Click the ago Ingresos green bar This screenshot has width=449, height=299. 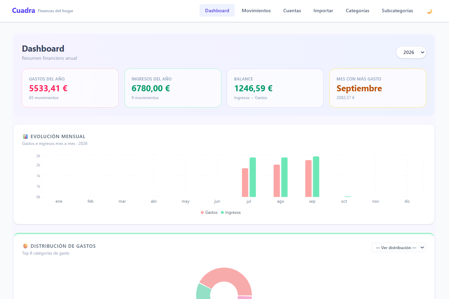[284, 177]
